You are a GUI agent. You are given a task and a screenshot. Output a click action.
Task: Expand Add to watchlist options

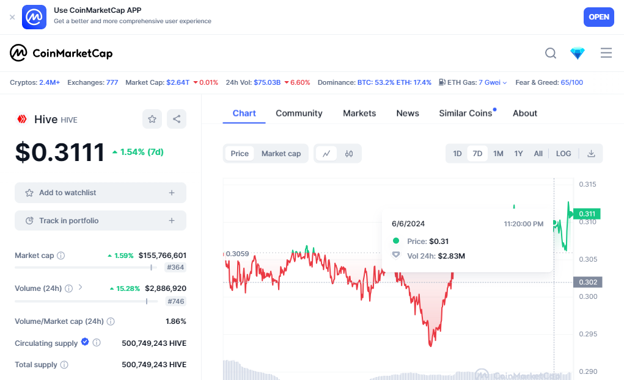click(x=172, y=193)
